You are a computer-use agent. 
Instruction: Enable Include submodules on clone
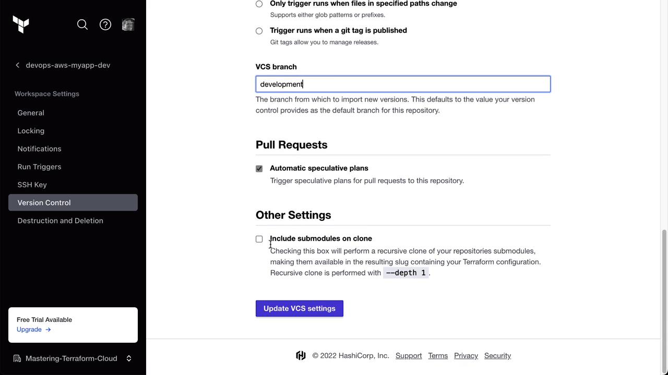(x=259, y=239)
